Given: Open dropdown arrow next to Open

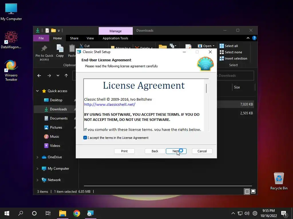Looking at the screenshot, I should pyautogui.click(x=213, y=46).
